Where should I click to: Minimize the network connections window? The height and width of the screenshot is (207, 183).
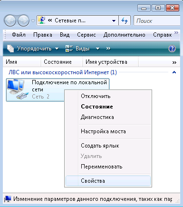click(x=144, y=8)
